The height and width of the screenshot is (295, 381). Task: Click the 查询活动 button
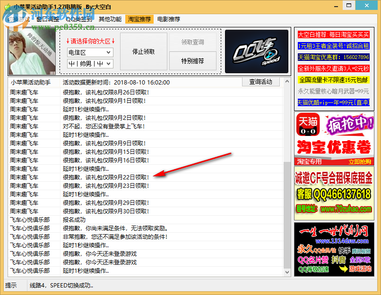[x=261, y=82]
